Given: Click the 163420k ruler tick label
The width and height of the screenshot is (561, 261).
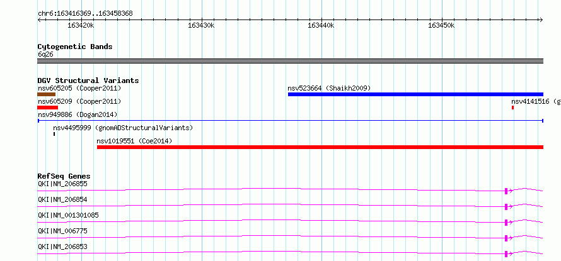Looking at the screenshot, I should point(81,26).
